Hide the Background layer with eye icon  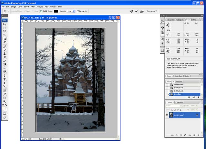[x=167, y=115]
